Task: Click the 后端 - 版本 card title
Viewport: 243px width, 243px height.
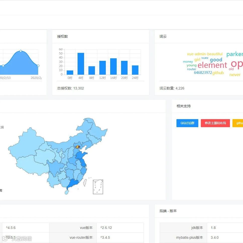Action: pos(168,211)
